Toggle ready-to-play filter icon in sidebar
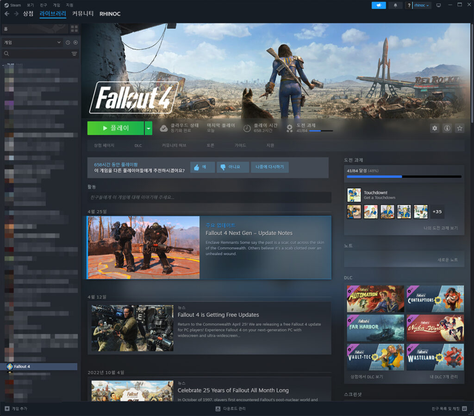 pyautogui.click(x=75, y=43)
